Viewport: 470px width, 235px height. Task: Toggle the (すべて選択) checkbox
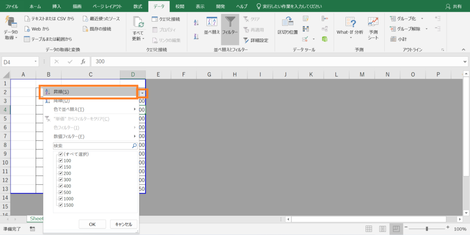pos(61,154)
